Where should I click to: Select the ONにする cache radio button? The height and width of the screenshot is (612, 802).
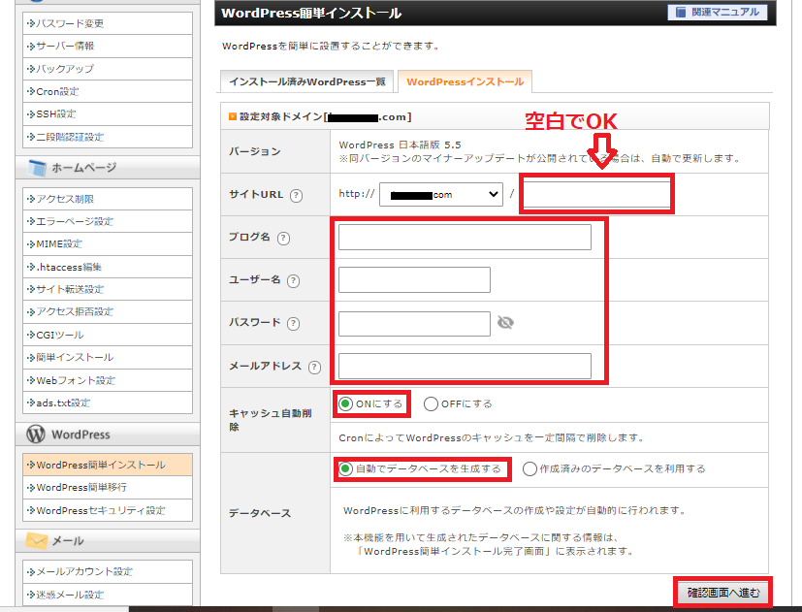346,403
